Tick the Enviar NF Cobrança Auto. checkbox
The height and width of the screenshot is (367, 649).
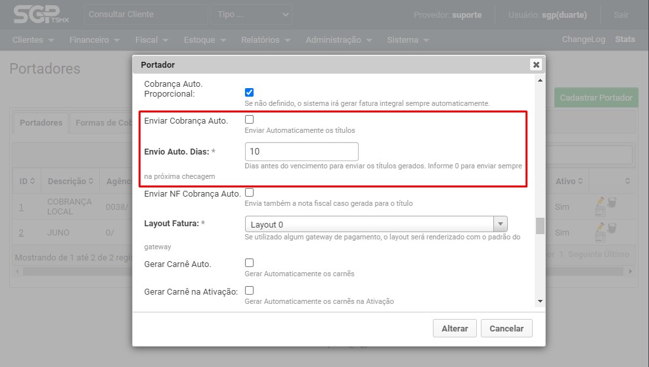(249, 193)
